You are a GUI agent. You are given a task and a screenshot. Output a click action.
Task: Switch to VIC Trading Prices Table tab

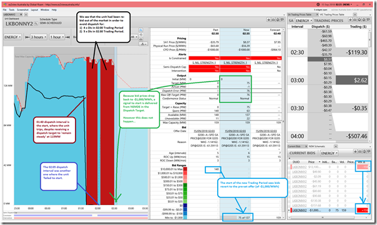click(332, 14)
